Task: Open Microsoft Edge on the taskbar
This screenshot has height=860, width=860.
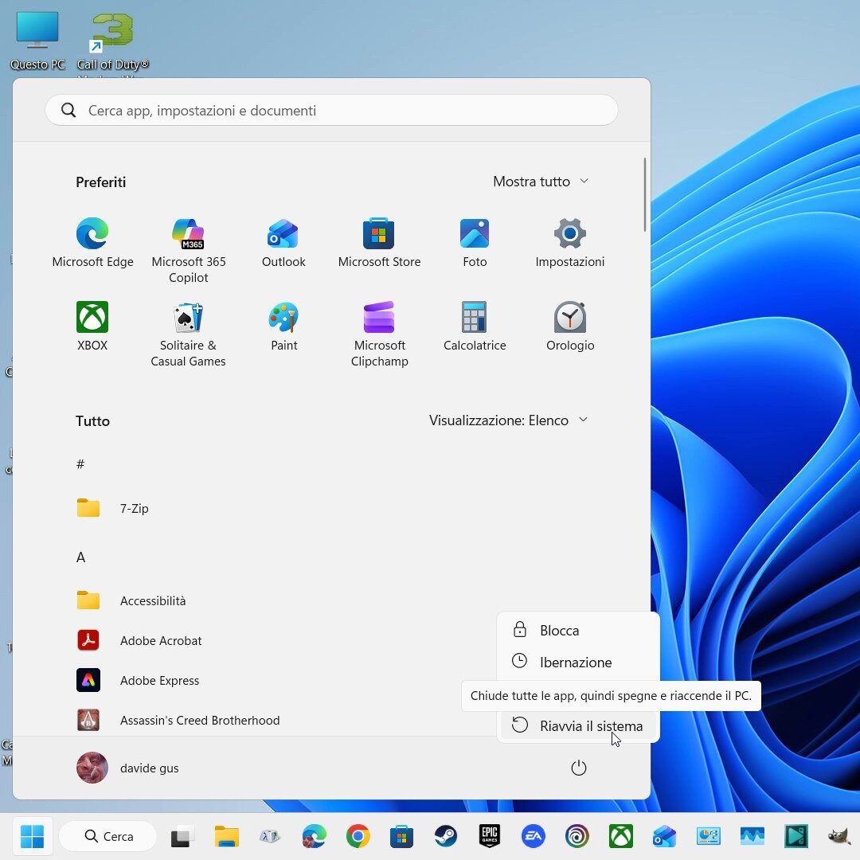Action: tap(315, 836)
